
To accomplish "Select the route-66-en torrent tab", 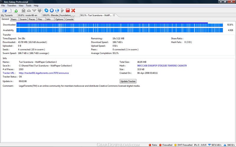I will [27, 15].
